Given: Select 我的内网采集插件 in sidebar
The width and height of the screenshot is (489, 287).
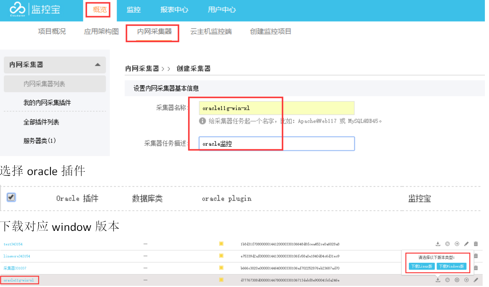Looking at the screenshot, I should pos(47,103).
